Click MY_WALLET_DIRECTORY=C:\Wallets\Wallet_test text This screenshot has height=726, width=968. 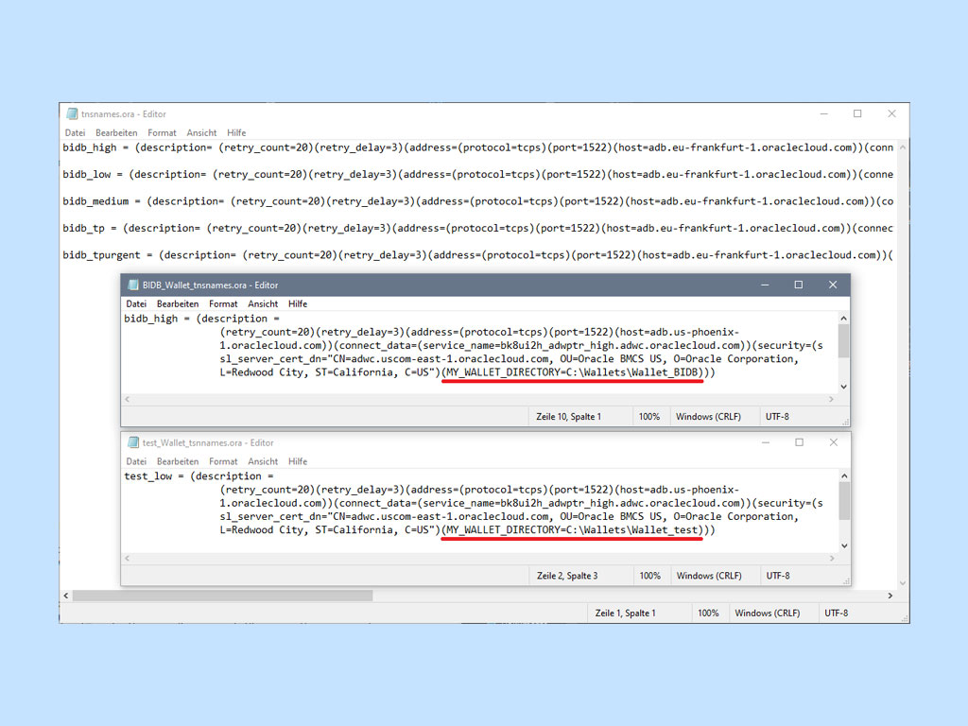(x=572, y=529)
